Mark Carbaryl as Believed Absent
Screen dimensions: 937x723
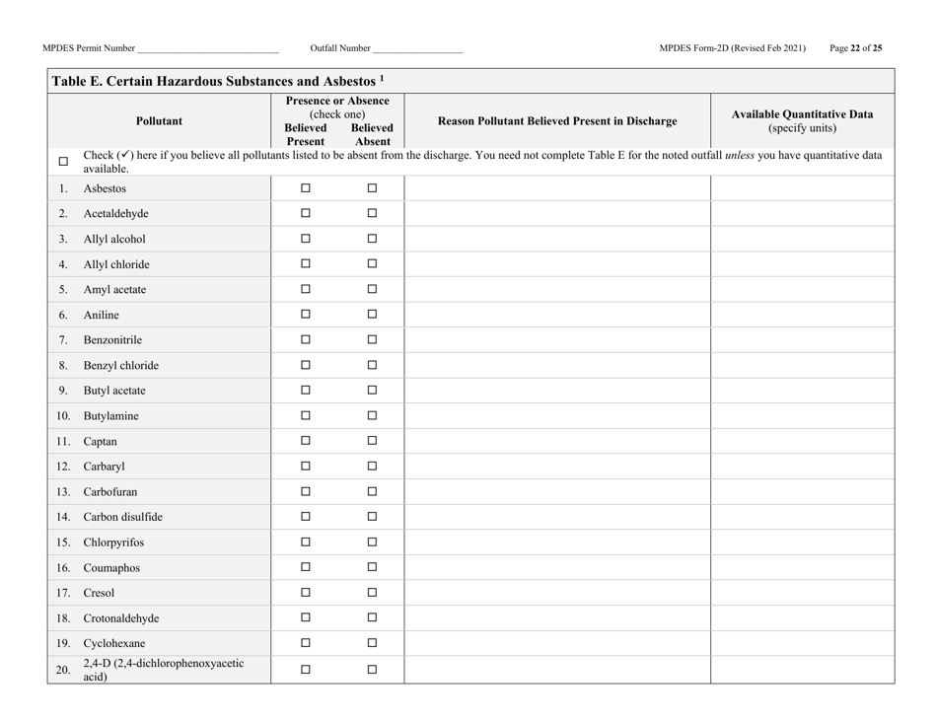pos(372,466)
